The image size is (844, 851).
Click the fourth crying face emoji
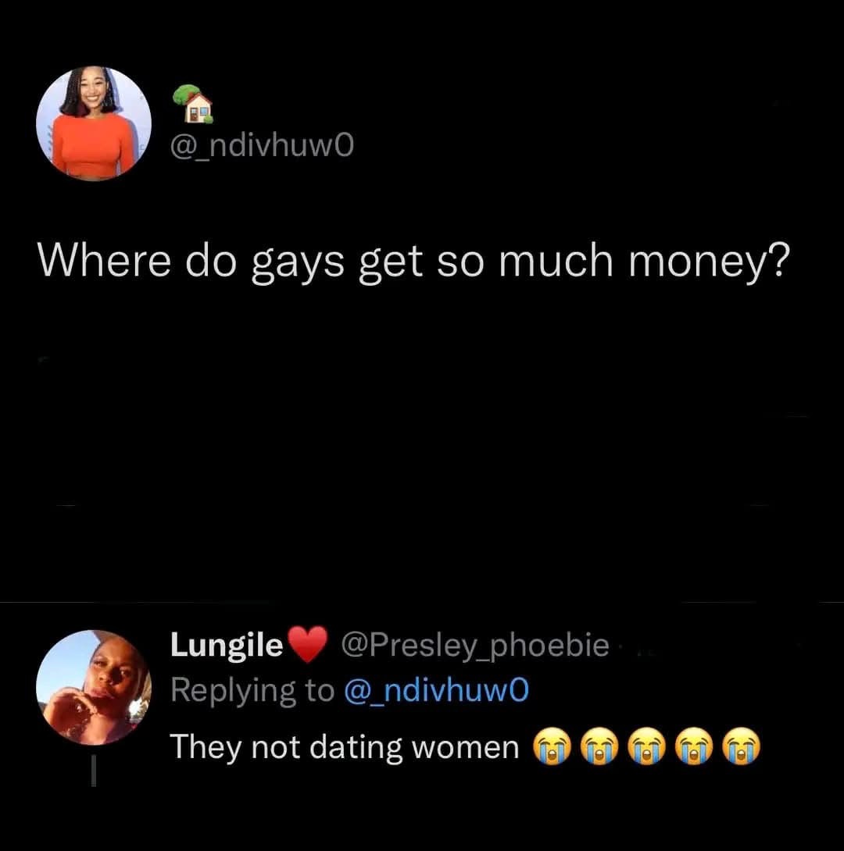[x=694, y=747]
